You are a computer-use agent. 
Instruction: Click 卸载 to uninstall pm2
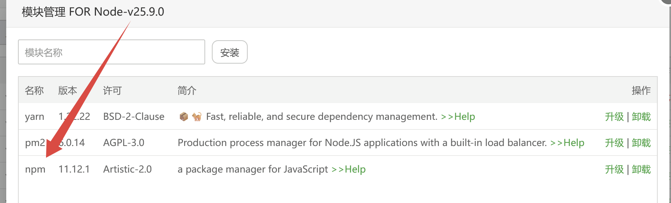[641, 142]
